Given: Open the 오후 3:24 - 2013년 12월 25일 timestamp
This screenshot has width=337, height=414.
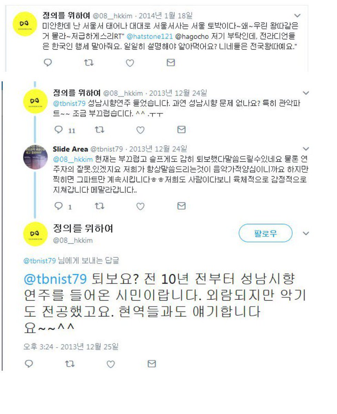Looking at the screenshot, I should pyautogui.click(x=71, y=347).
